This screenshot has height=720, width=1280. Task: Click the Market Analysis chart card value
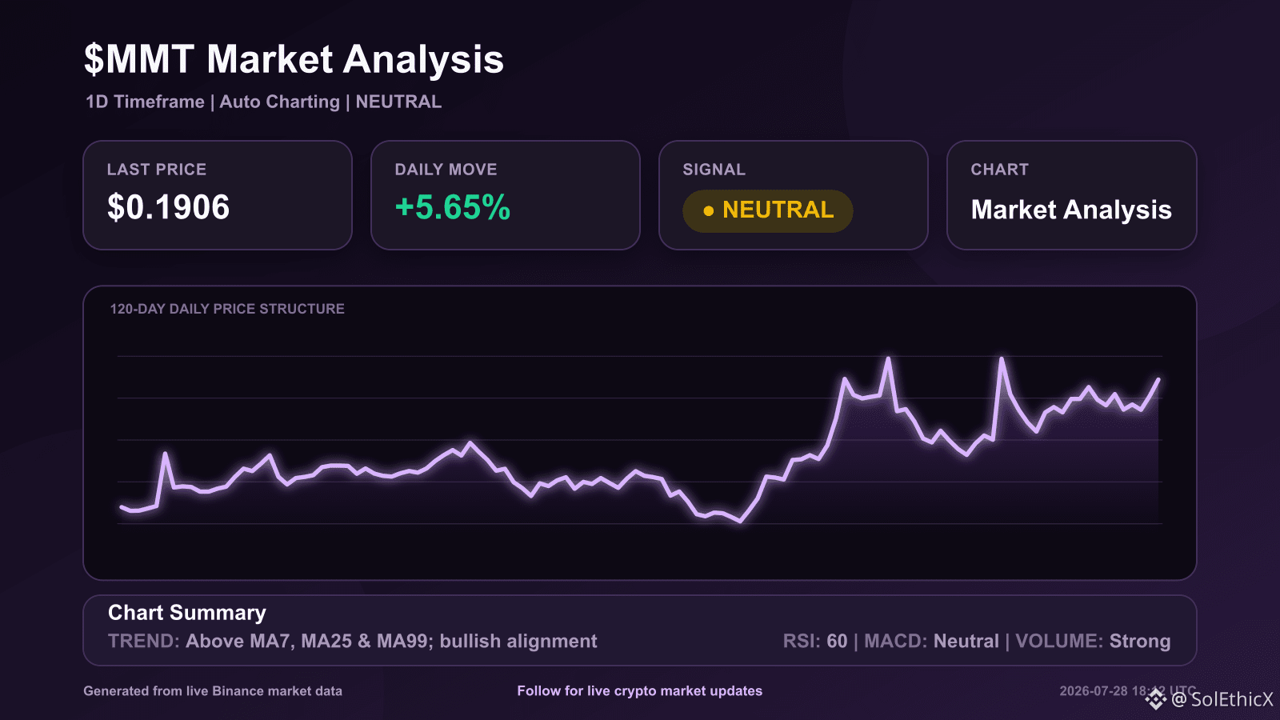tap(1071, 210)
